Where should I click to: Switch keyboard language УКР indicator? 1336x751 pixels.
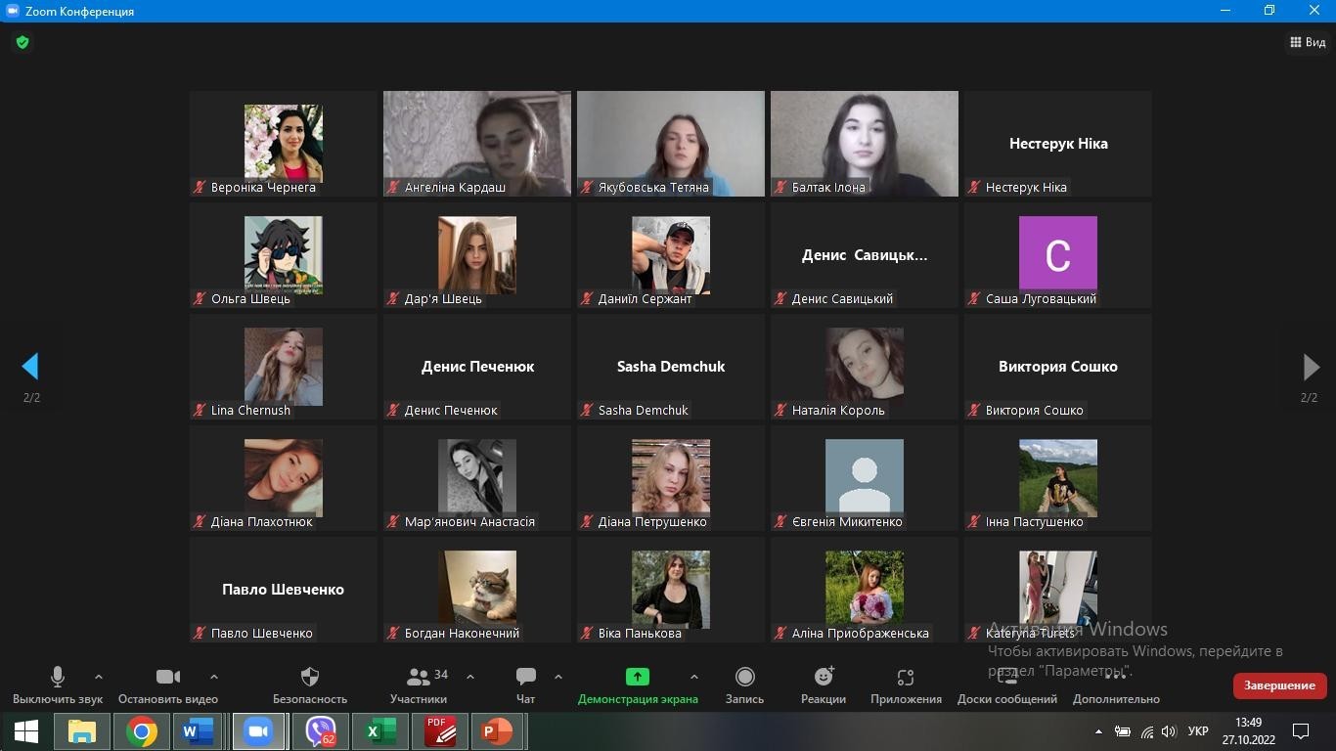click(x=1197, y=731)
